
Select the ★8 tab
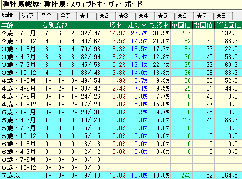coord(223,16)
